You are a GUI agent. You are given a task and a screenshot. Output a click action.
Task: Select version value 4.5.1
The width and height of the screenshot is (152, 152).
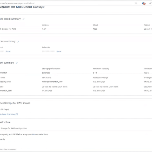click(44, 29)
